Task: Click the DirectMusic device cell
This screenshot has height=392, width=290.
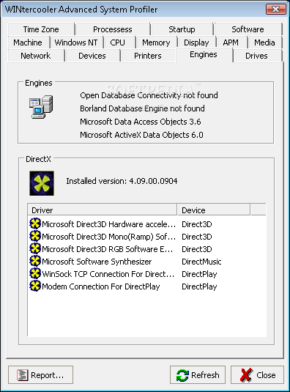Action: click(201, 262)
